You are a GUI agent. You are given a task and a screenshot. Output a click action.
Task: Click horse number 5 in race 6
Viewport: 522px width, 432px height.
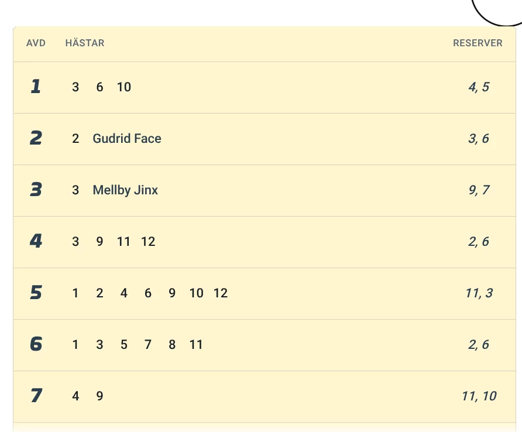coord(124,345)
